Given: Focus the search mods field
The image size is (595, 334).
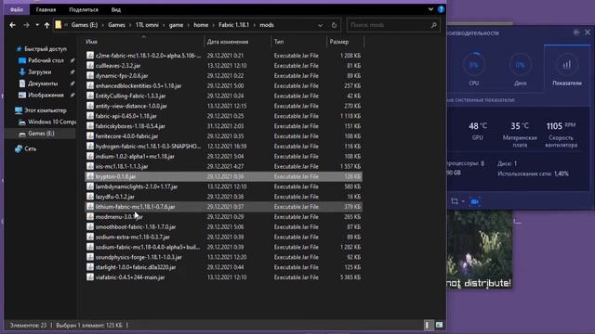Looking at the screenshot, I should [x=389, y=25].
